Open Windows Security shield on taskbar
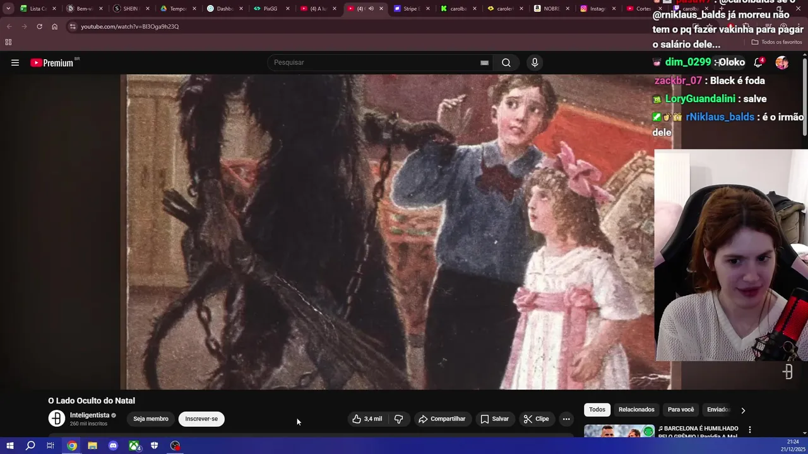808x454 pixels. (x=154, y=446)
